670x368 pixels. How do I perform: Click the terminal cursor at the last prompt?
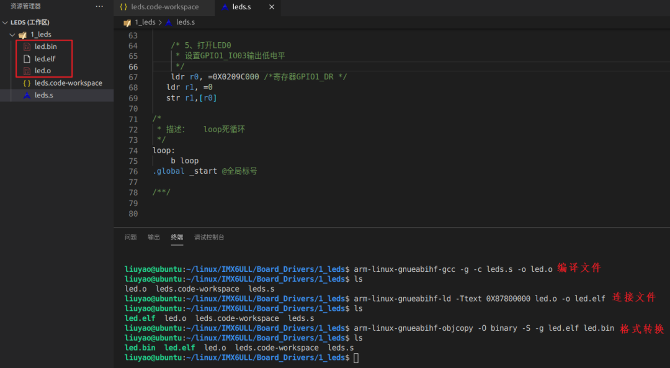(356, 357)
